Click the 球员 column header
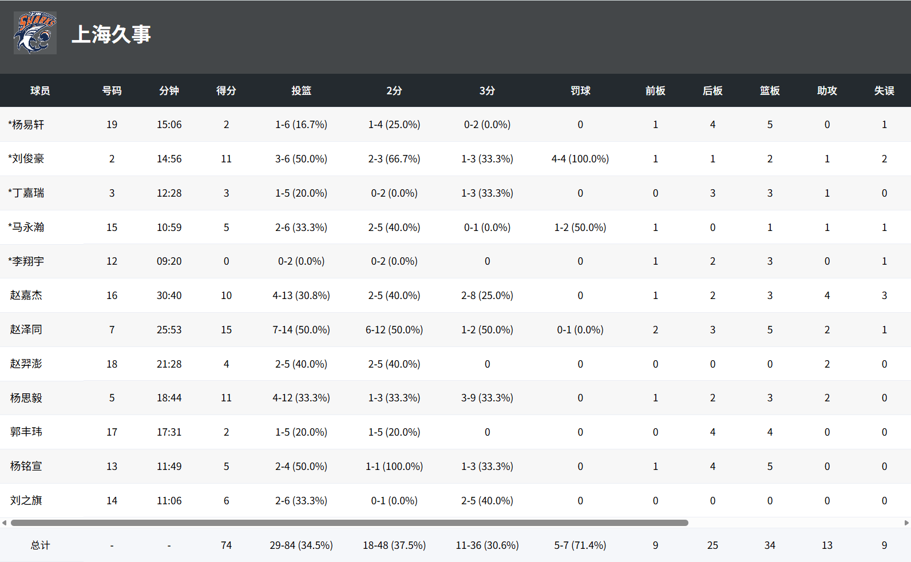Image resolution: width=911 pixels, height=562 pixels. coord(40,91)
